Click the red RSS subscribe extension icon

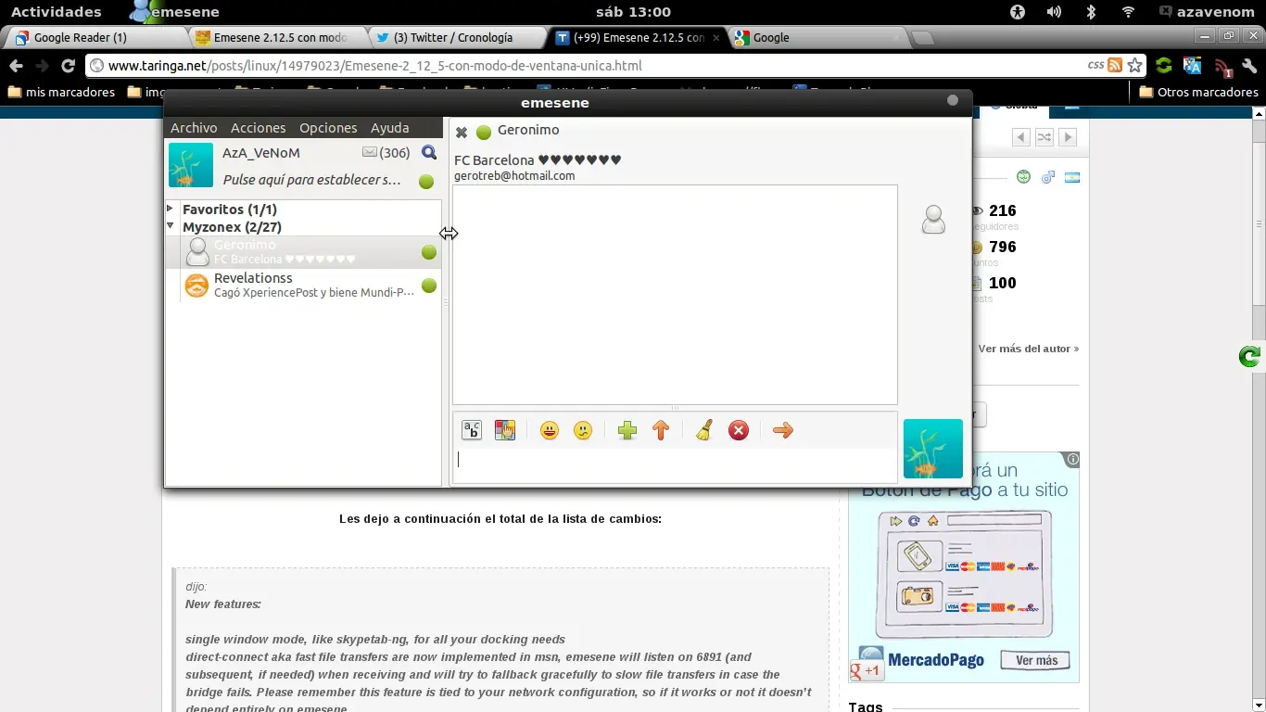[1222, 67]
